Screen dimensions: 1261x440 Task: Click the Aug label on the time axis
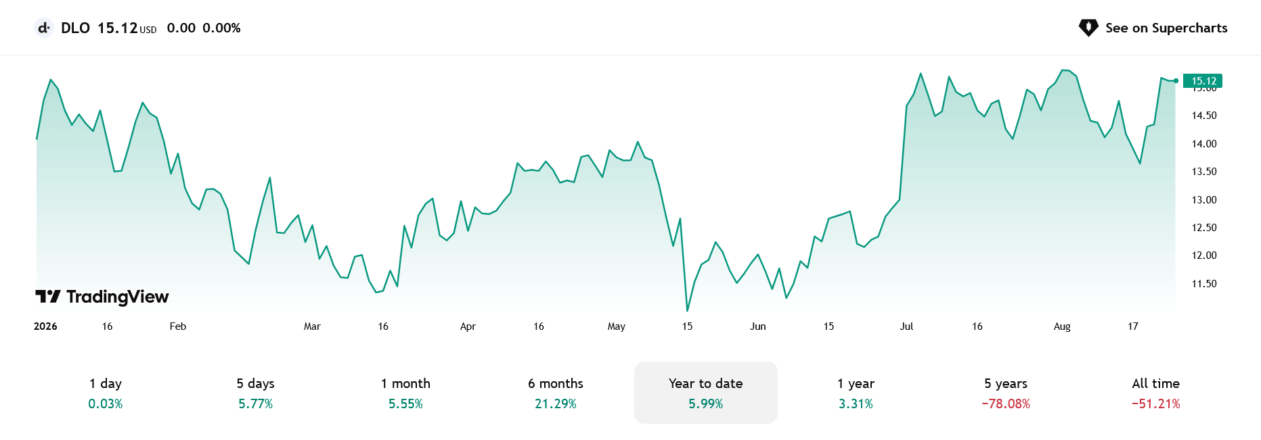pyautogui.click(x=1062, y=326)
